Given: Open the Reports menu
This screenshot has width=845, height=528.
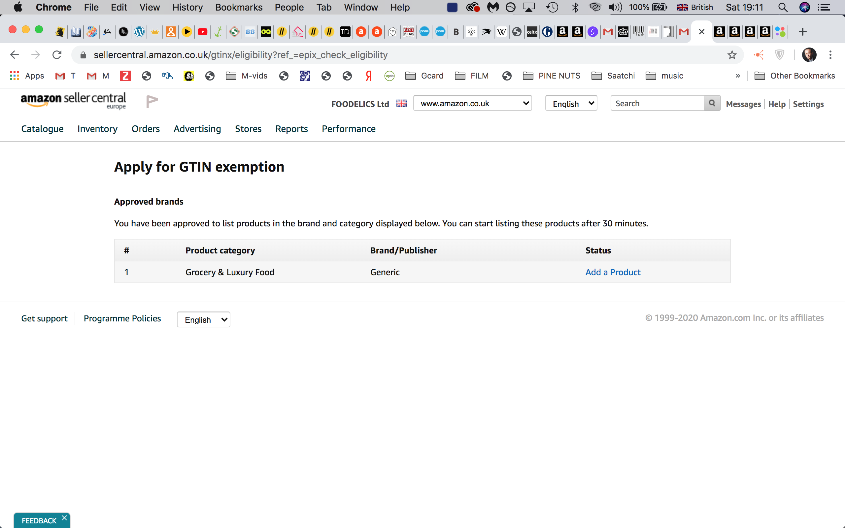Looking at the screenshot, I should pyautogui.click(x=291, y=129).
